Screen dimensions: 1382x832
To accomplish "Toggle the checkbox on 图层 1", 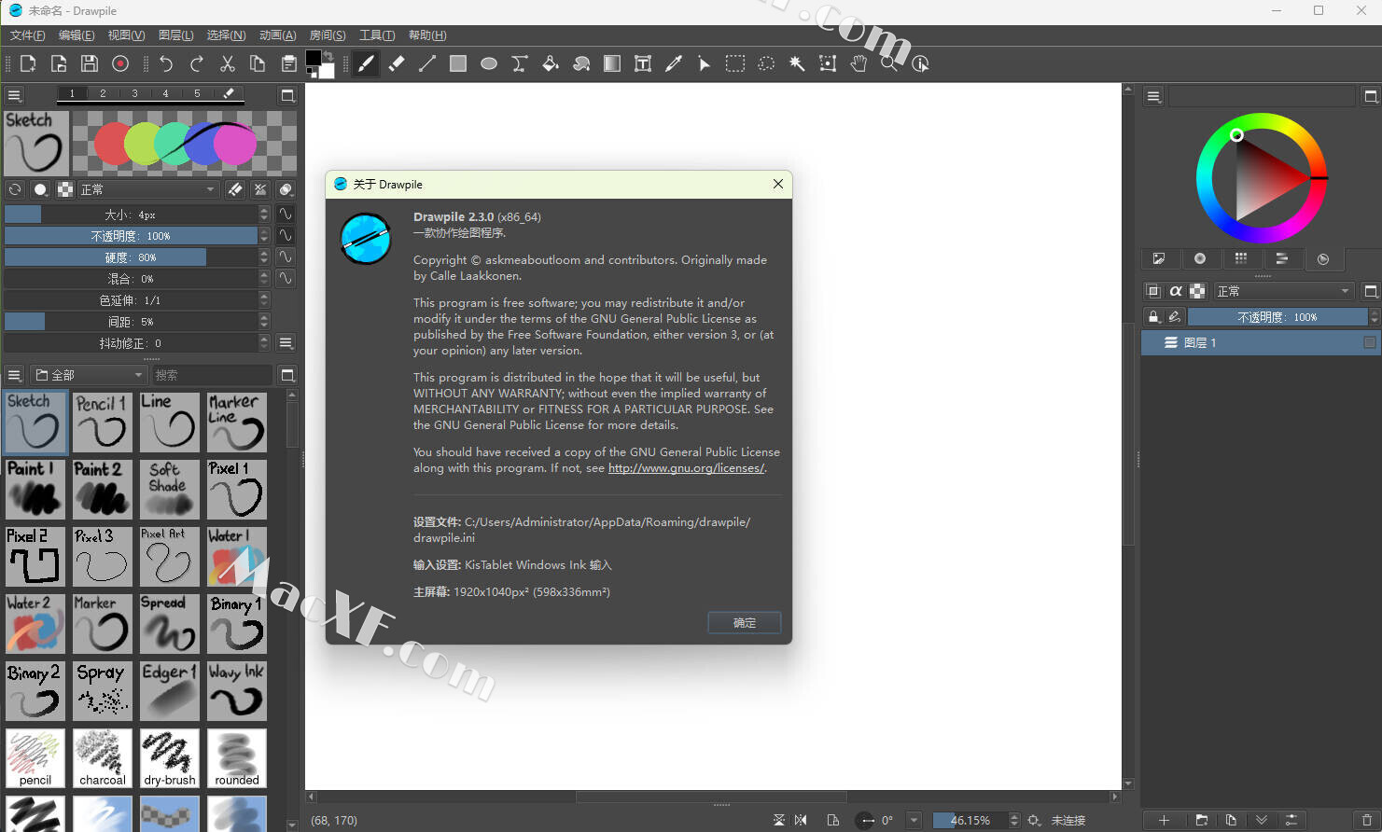I will tap(1369, 343).
